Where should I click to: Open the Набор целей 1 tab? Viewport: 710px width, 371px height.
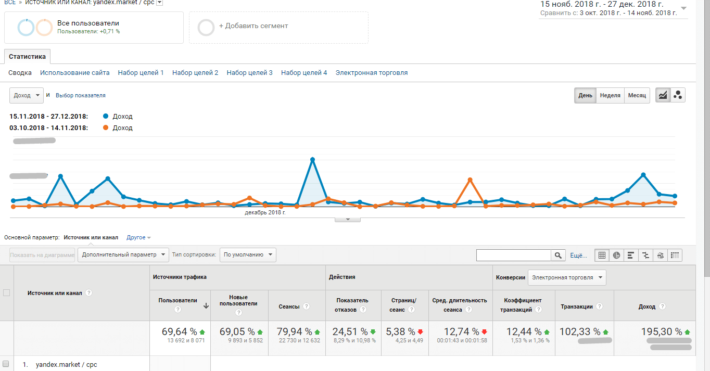pos(141,73)
